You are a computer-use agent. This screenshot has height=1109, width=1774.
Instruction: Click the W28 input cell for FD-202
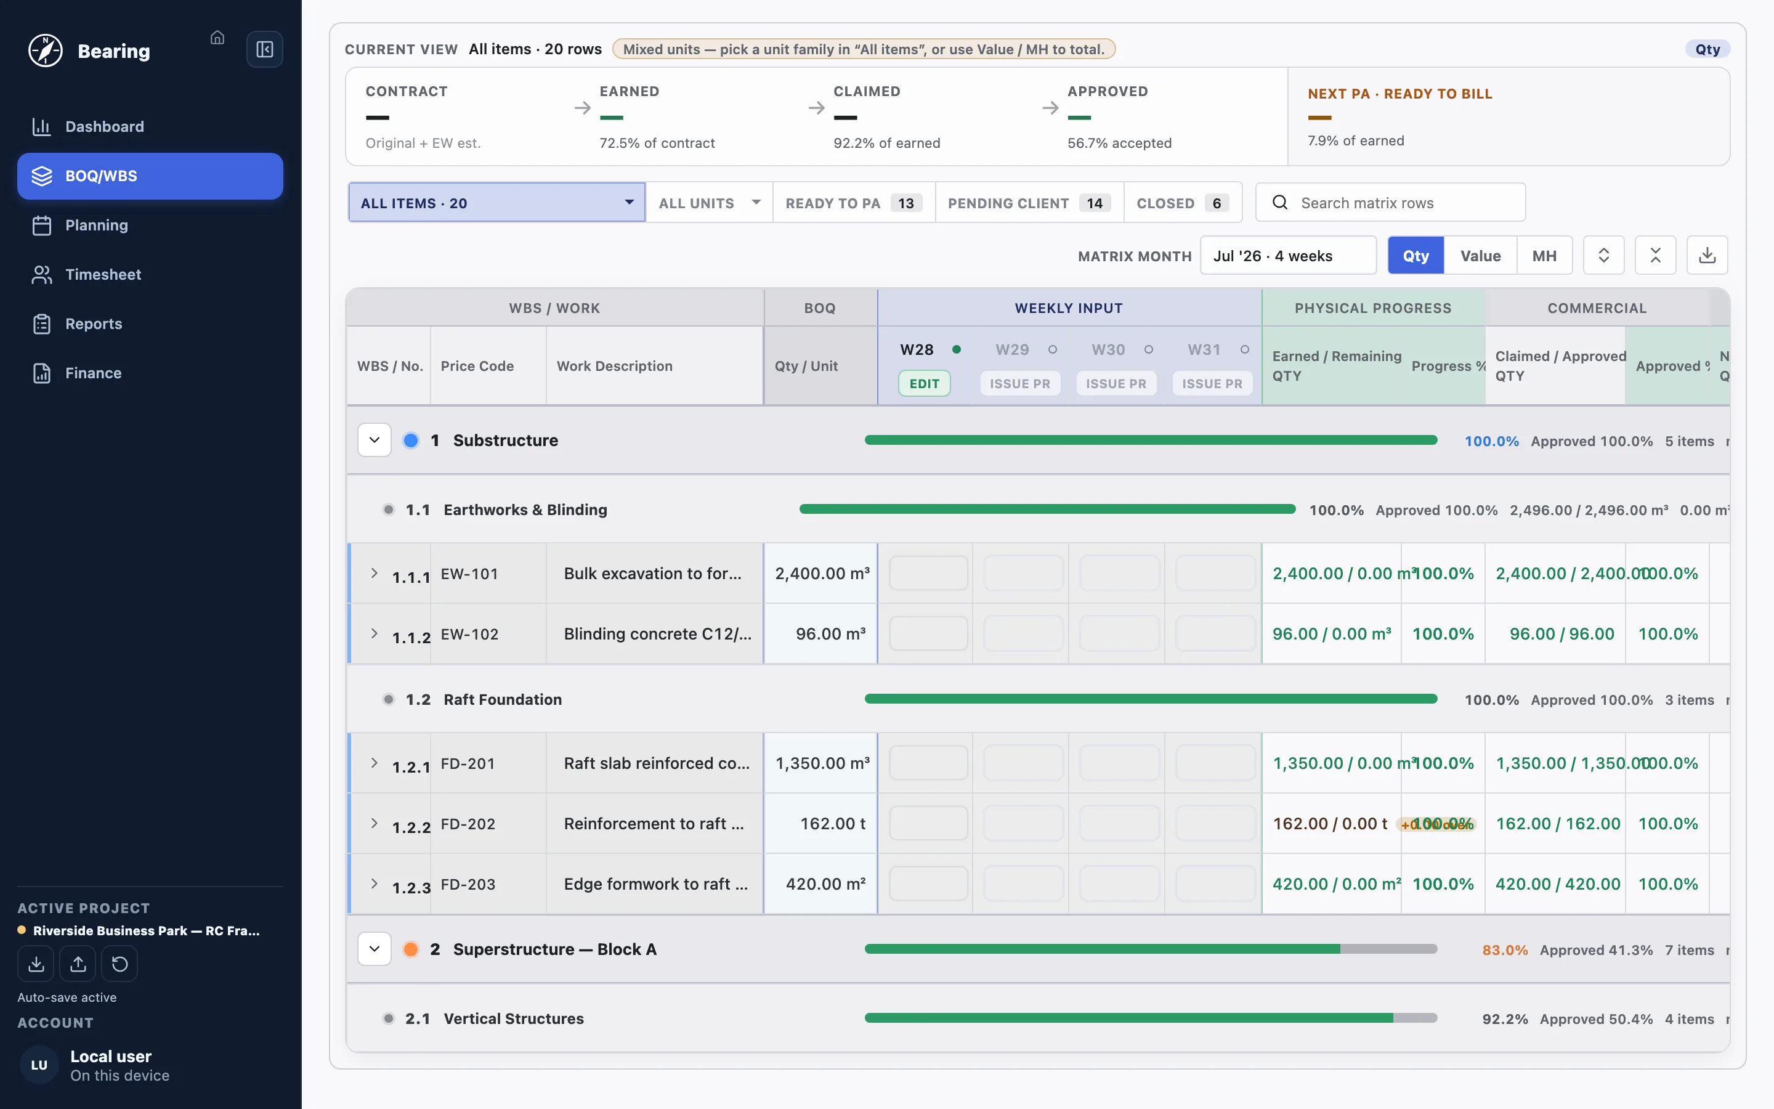(928, 823)
